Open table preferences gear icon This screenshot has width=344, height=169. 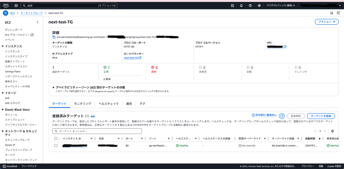click(333, 131)
